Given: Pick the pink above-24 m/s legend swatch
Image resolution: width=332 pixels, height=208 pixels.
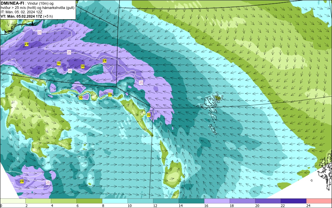Looking at the screenshot, I should pos(319,201).
